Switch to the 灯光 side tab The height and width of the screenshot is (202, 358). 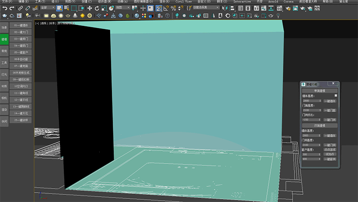pyautogui.click(x=4, y=74)
